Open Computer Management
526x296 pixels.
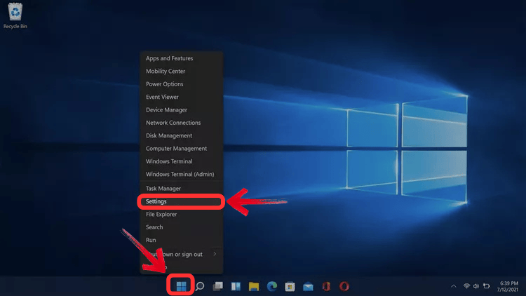point(182,148)
